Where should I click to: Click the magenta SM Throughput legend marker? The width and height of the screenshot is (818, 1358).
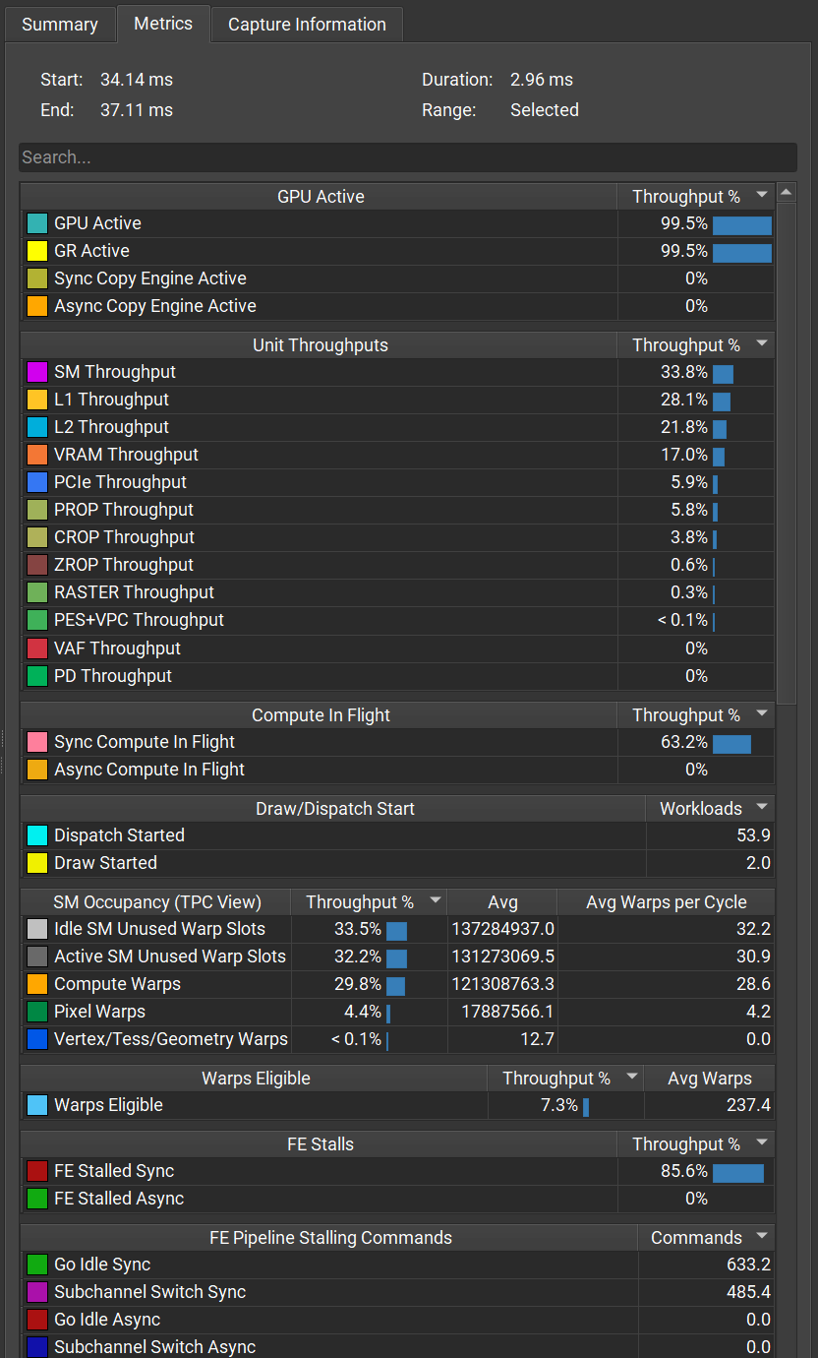tap(36, 372)
